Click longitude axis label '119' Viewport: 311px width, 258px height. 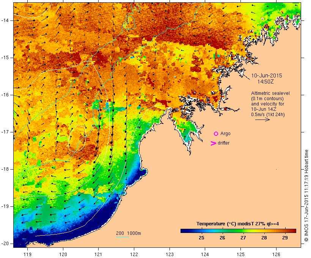click(x=27, y=255)
